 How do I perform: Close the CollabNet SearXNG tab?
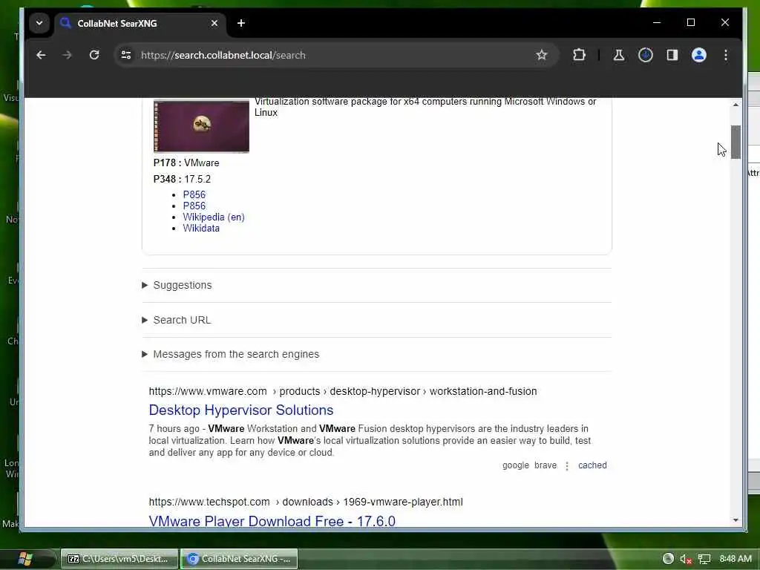[214, 23]
